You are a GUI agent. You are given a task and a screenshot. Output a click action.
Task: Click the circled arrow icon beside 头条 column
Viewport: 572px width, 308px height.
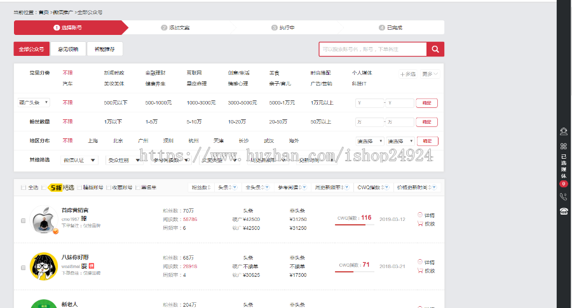235,187
